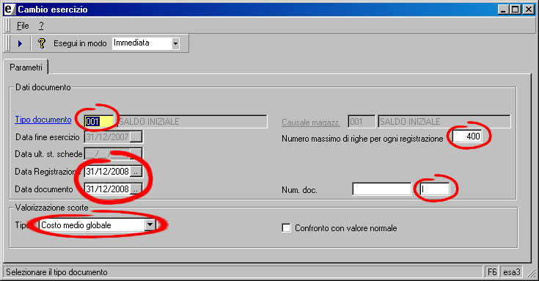The width and height of the screenshot is (539, 281).
Task: Click the F6 status bar indicator
Action: point(492,272)
